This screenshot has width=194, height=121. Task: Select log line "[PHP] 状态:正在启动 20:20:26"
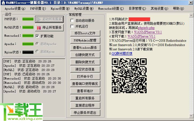coord(27,61)
